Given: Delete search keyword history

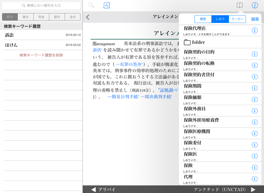Looking at the screenshot, I should [x=41, y=55].
